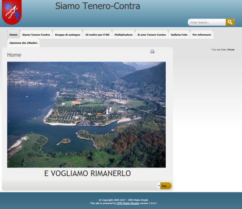Click the Siamo Tenero-Contra site title
Viewport: 242px width, 209px height.
(x=98, y=6)
